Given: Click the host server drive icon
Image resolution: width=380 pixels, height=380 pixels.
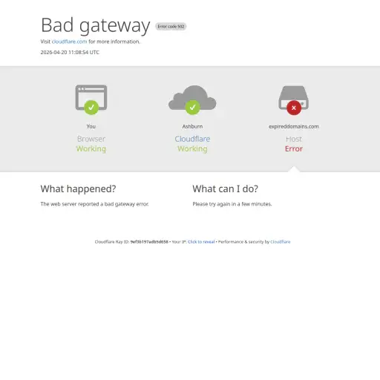Looking at the screenshot, I should [x=294, y=97].
